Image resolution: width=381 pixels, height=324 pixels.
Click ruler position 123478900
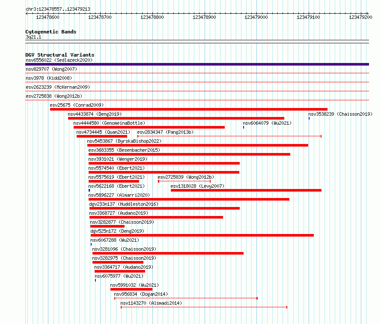pos(204,17)
